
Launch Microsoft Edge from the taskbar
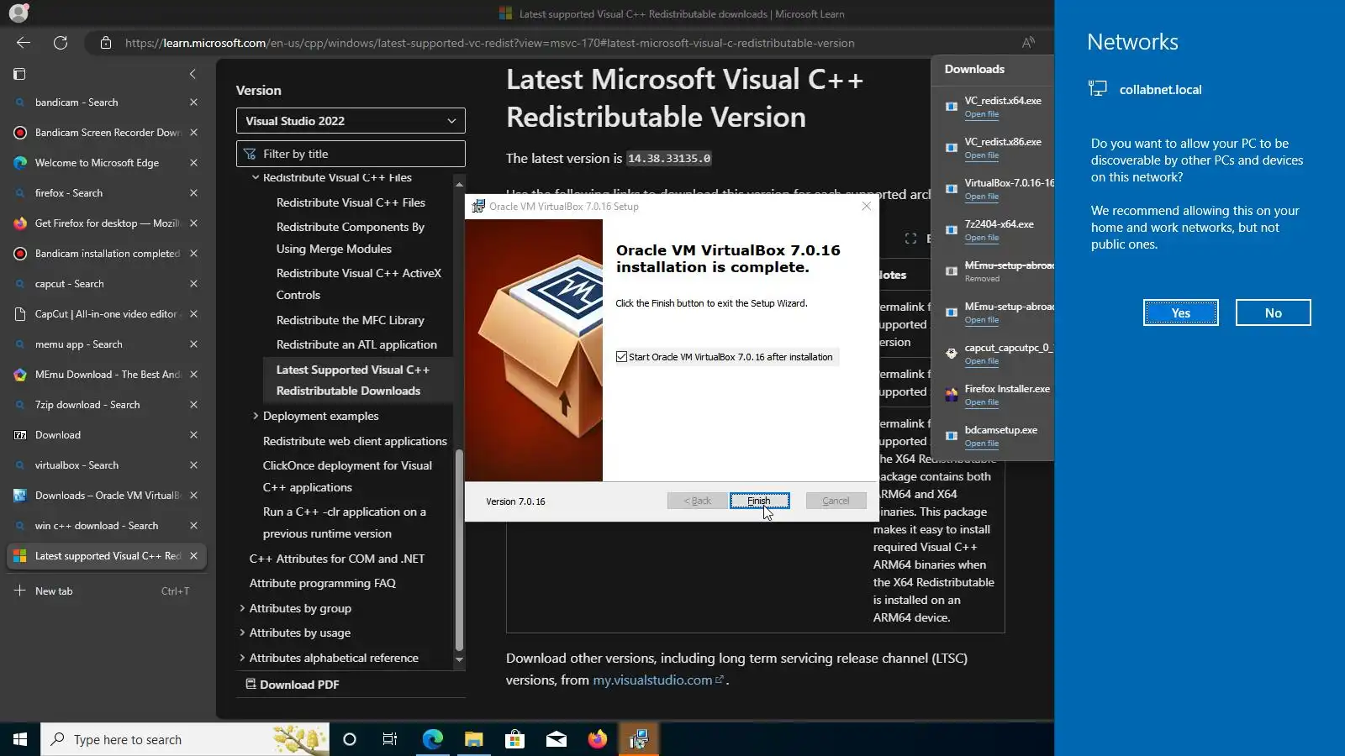coord(432,739)
